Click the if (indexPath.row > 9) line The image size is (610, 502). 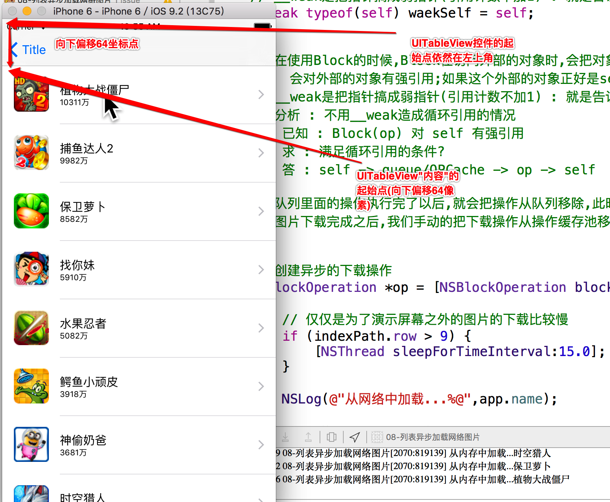click(x=377, y=336)
